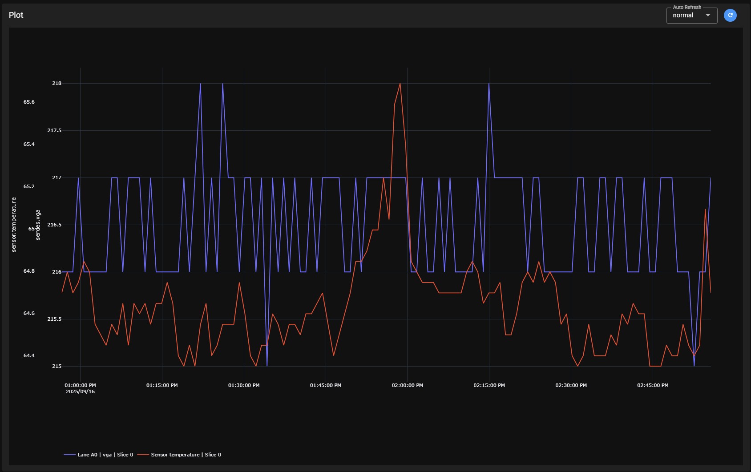Click the 02:45:00 PM x-axis tick label
This screenshot has width=751, height=472.
(x=652, y=385)
